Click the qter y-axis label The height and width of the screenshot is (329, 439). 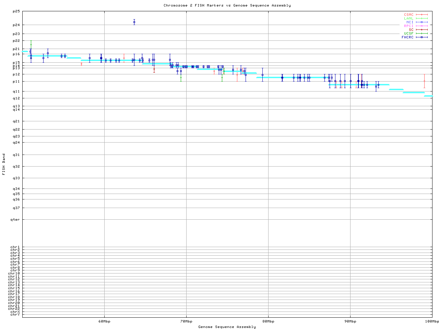click(x=15, y=220)
